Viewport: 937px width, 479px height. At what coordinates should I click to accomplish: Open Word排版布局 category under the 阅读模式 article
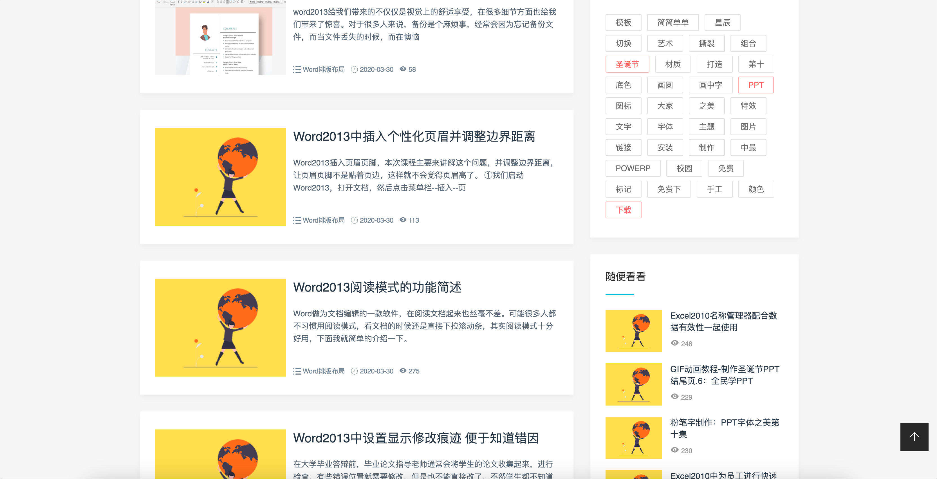pos(323,371)
